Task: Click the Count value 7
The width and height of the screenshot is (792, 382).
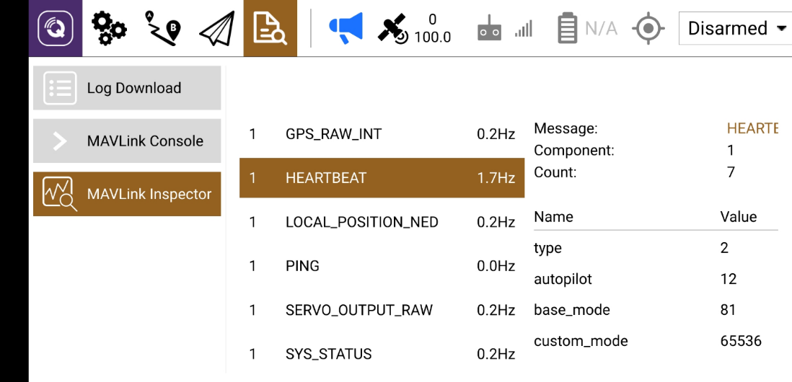Action: click(731, 172)
